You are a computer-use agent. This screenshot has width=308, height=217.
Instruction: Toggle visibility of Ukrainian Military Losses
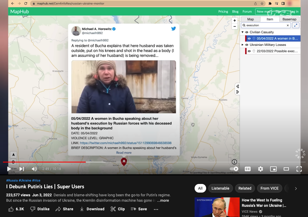247,45
